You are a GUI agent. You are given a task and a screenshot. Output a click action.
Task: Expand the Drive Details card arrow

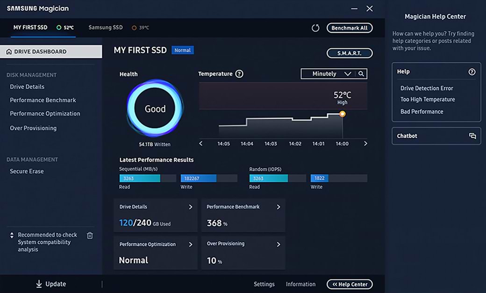(191, 207)
